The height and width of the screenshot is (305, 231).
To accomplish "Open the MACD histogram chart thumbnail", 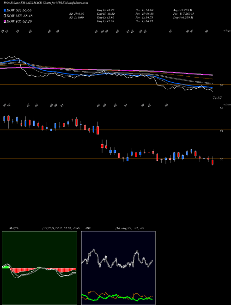I will pos(39,268).
